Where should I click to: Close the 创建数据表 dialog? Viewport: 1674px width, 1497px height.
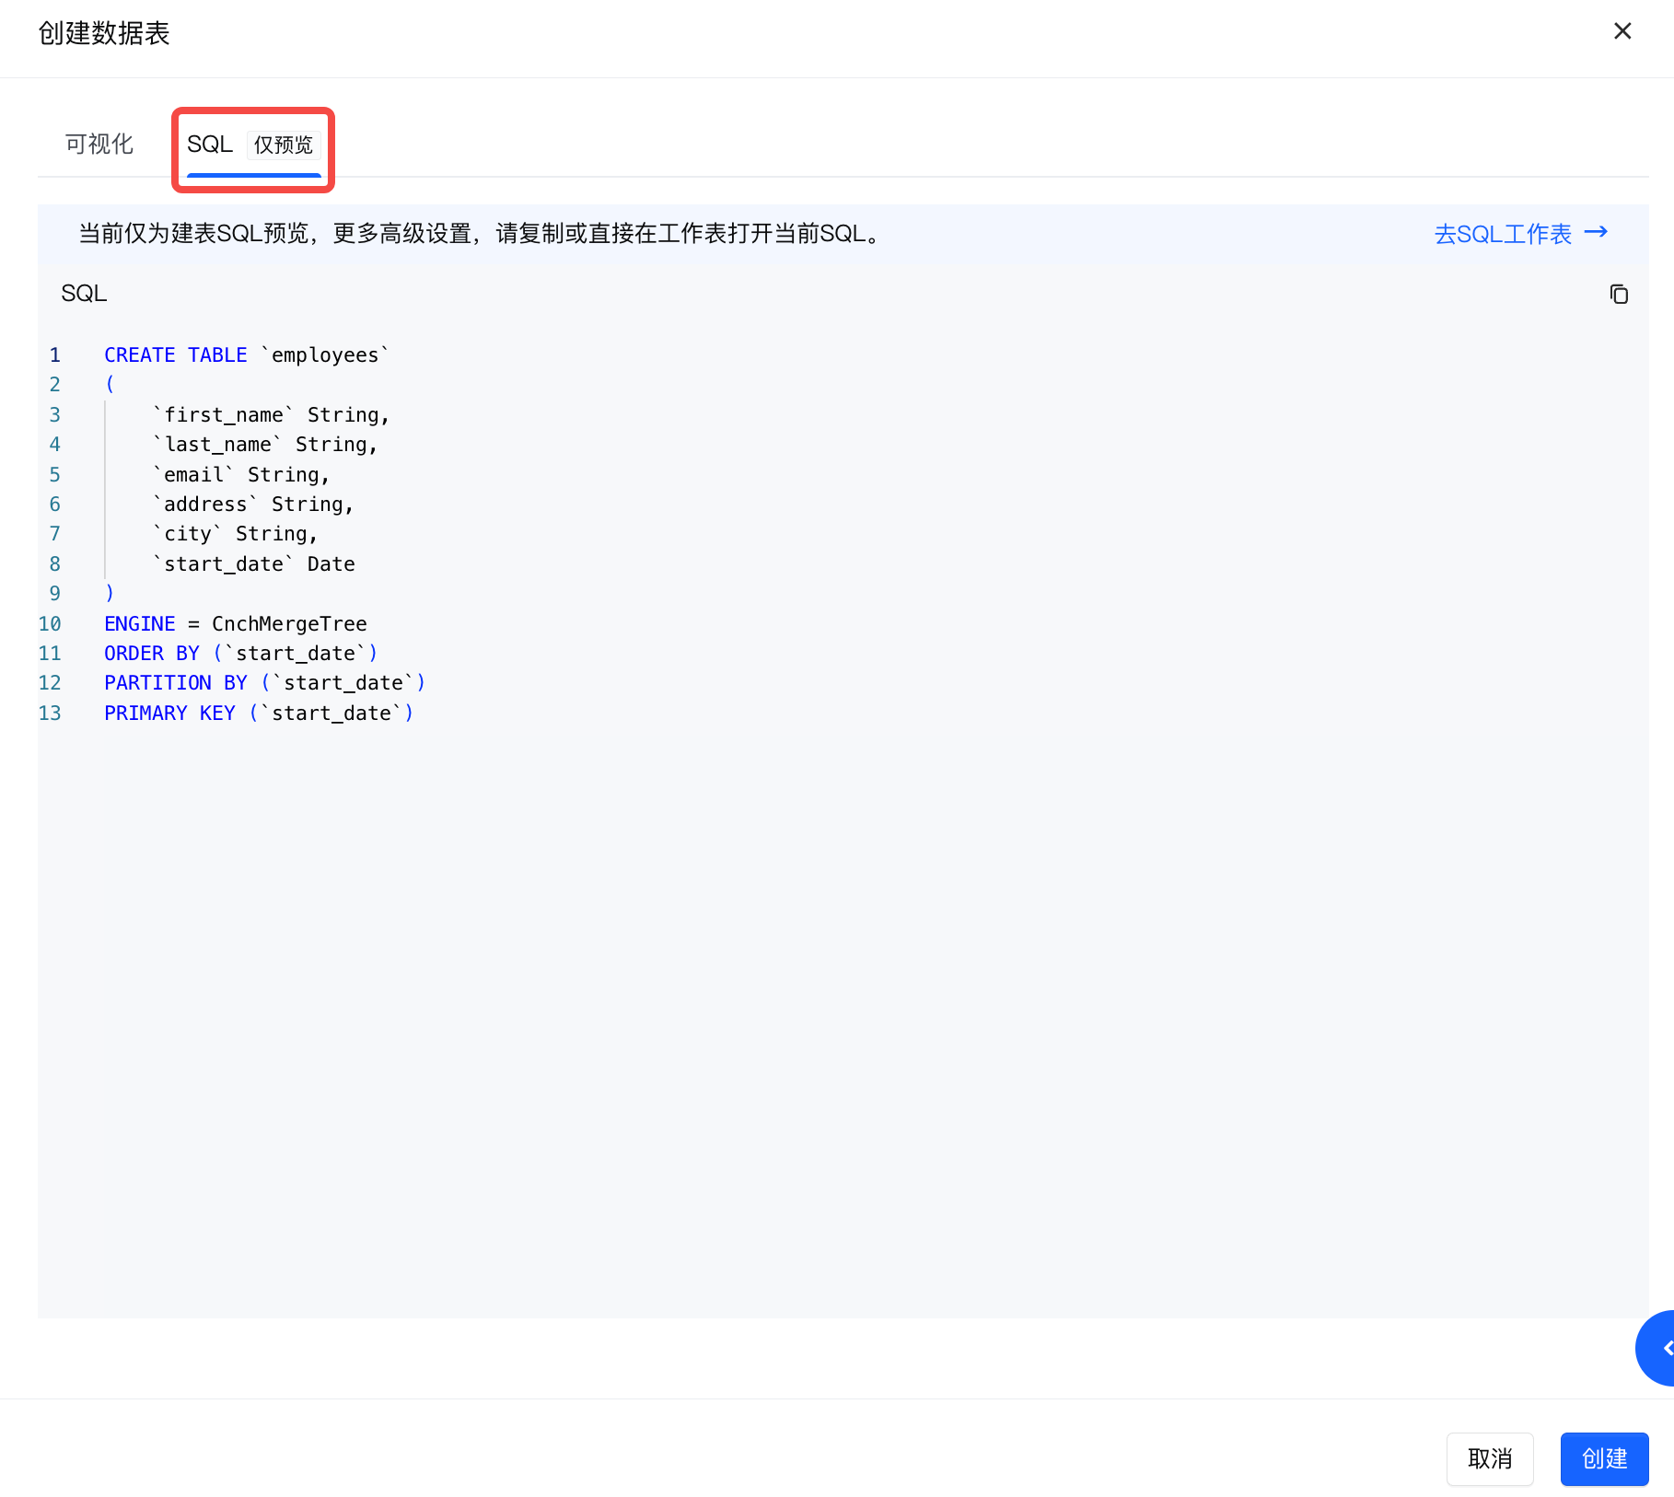point(1622,31)
